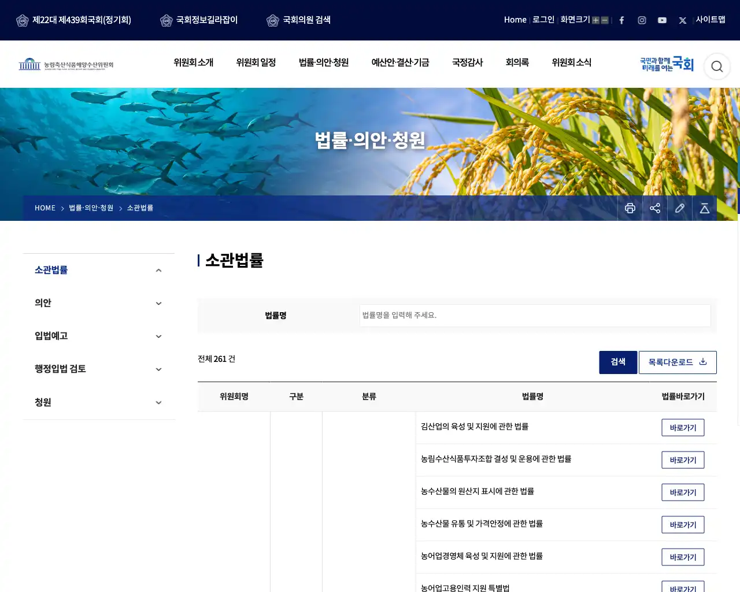Click the 검색 search button
The height and width of the screenshot is (592, 740).
tap(618, 362)
